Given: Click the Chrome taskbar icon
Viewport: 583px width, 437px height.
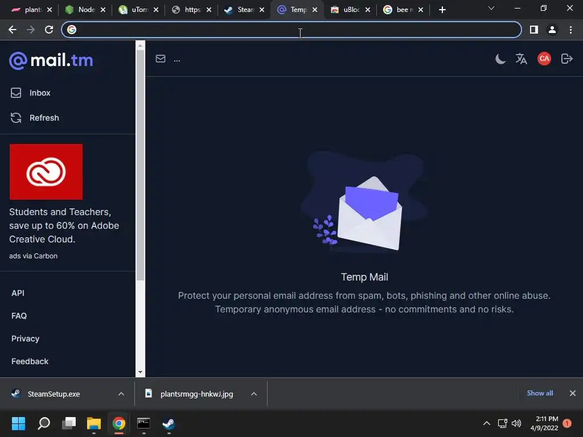Looking at the screenshot, I should [x=119, y=423].
